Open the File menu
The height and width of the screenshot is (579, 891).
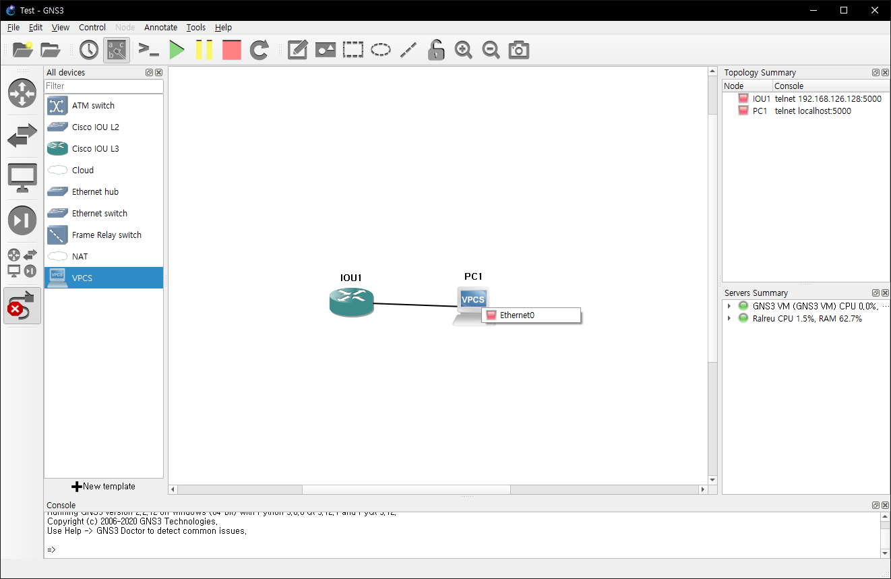13,28
